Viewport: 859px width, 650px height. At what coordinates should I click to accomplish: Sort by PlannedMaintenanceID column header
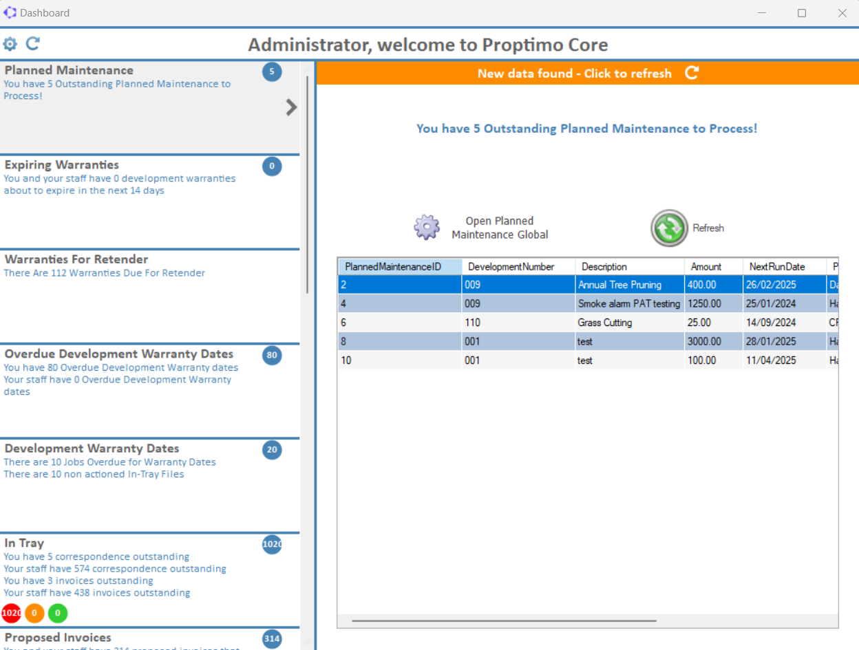[399, 267]
